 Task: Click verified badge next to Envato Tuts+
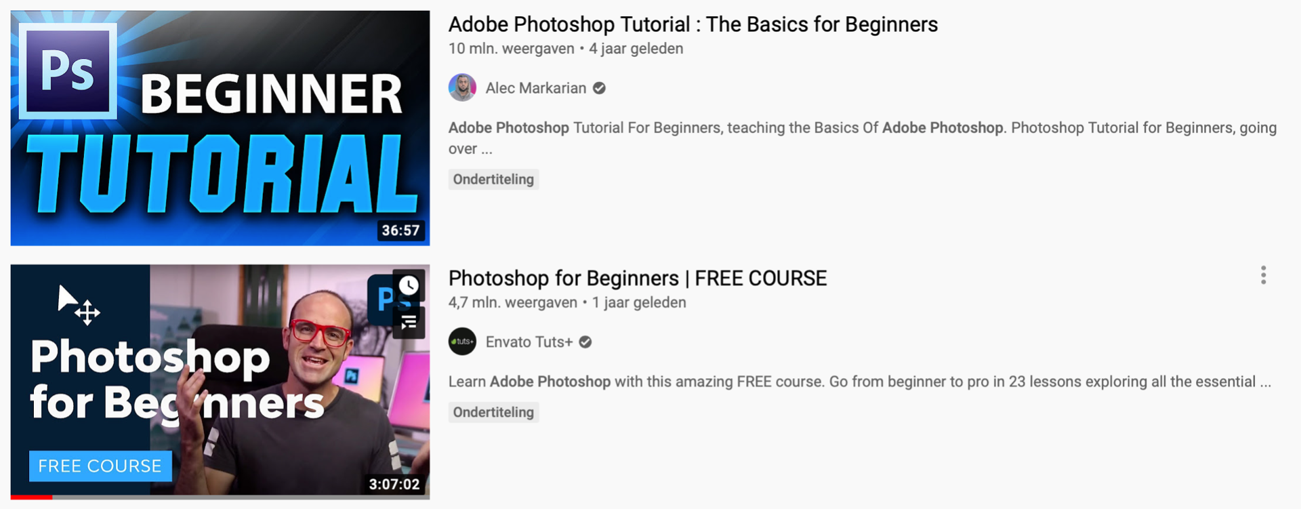coord(585,342)
